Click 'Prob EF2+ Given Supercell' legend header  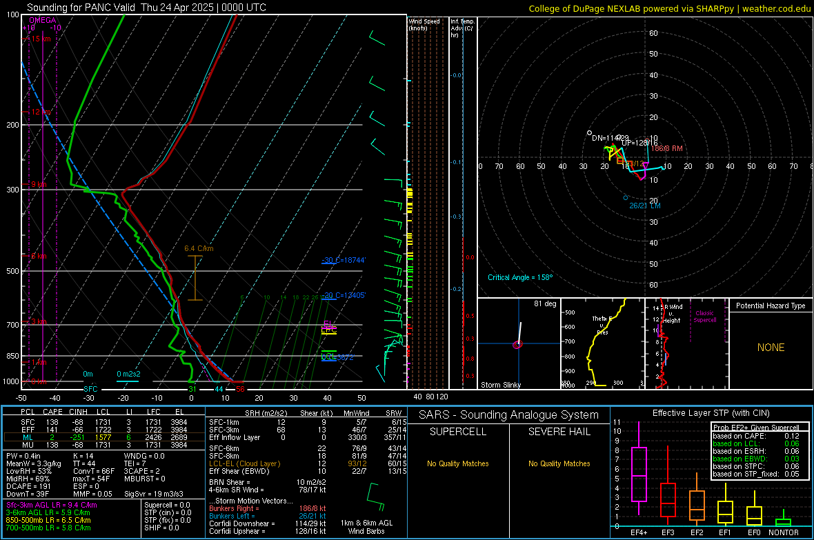[x=756, y=428]
